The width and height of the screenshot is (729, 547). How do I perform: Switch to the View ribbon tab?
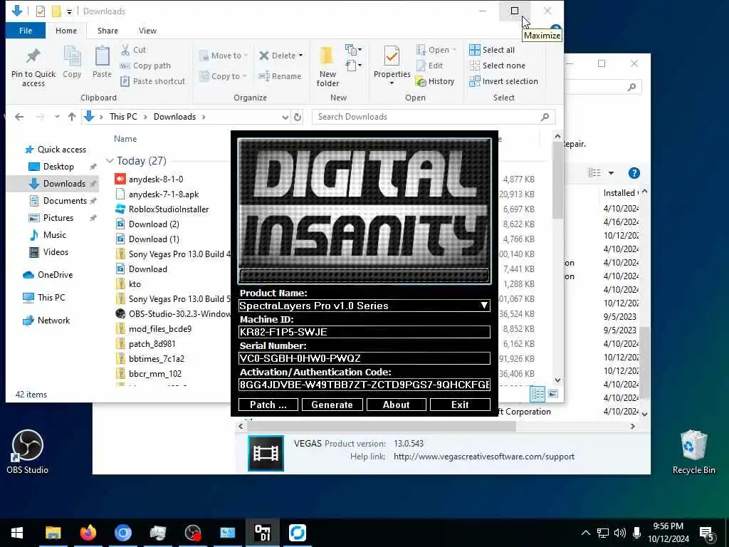pos(147,31)
